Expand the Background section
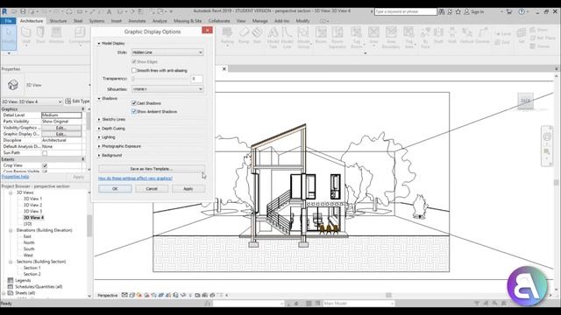Screen dimensions: 561x315 click(99, 156)
